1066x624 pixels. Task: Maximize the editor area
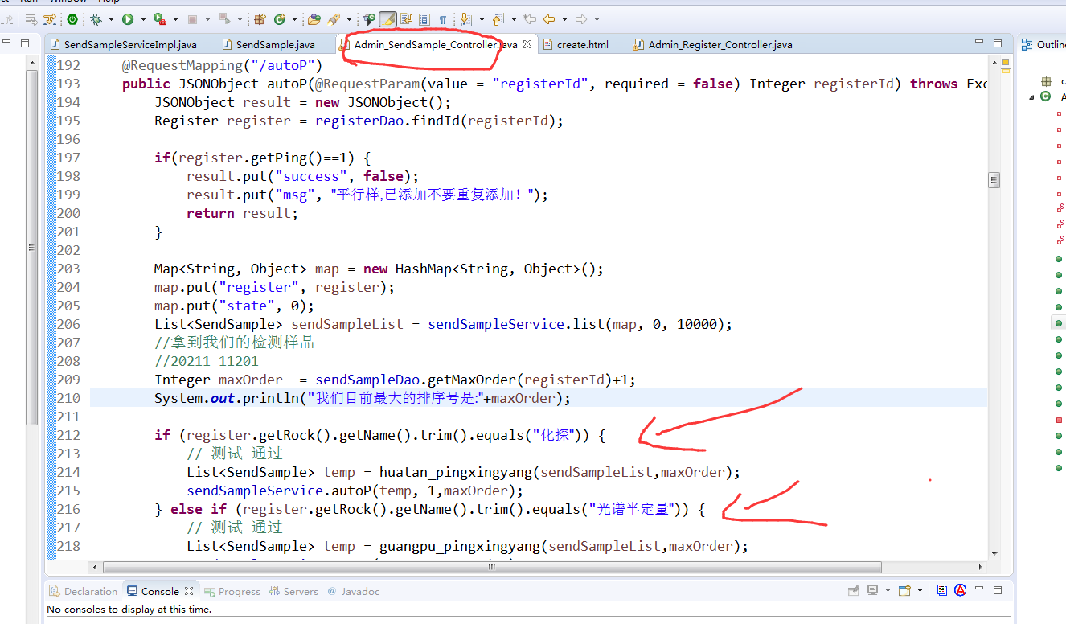coord(998,43)
